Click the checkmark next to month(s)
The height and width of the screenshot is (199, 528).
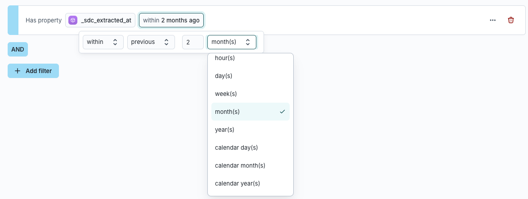282,112
